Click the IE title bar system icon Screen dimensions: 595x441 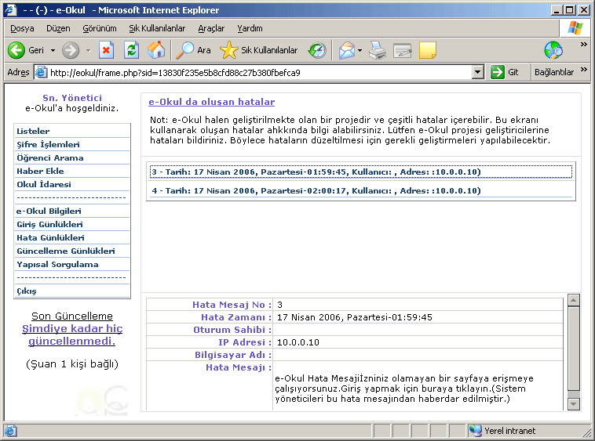10,9
